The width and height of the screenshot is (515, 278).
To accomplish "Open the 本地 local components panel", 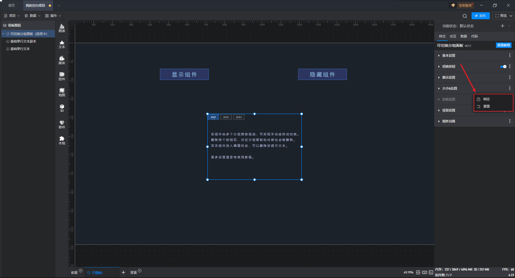I will 62,140.
